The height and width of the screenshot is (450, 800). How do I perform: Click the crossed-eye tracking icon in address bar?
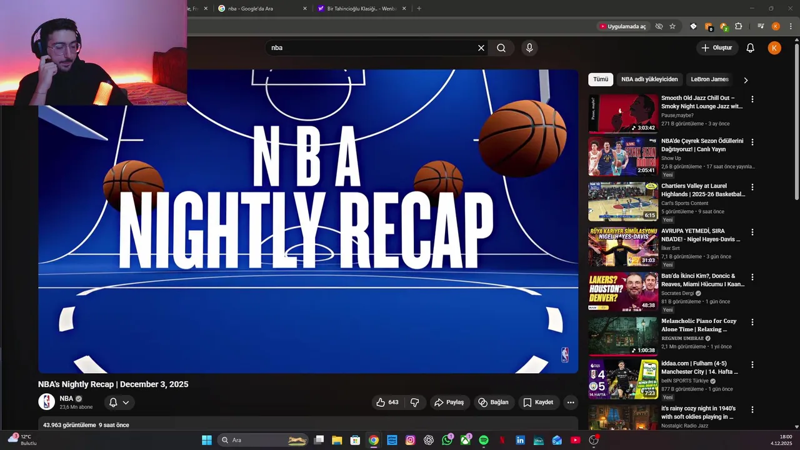click(x=659, y=26)
